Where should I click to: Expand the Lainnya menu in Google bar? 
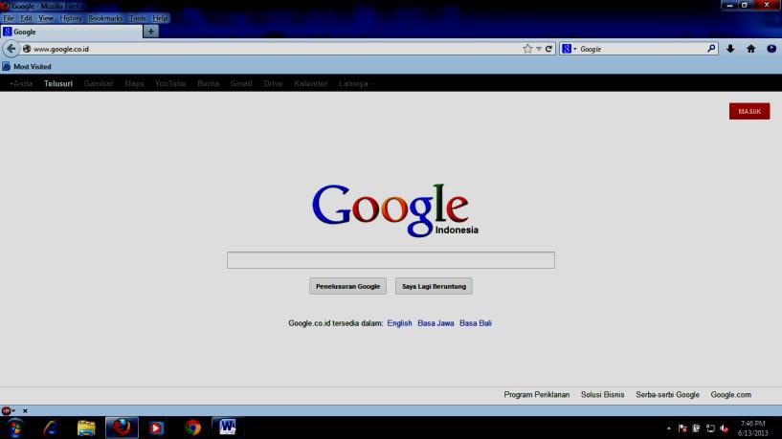point(356,84)
